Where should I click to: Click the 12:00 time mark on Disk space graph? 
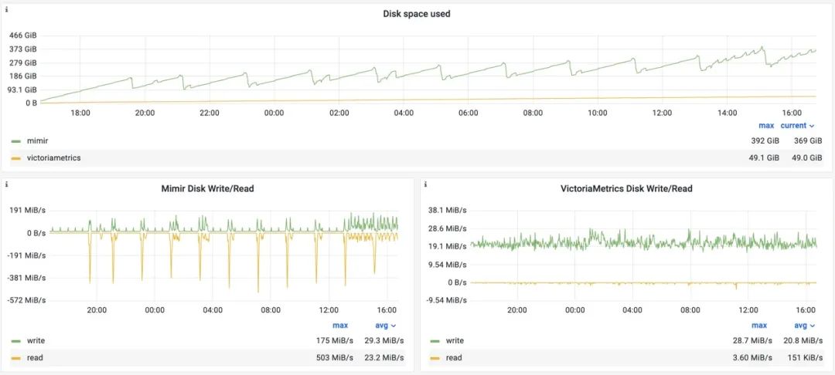[x=662, y=113]
